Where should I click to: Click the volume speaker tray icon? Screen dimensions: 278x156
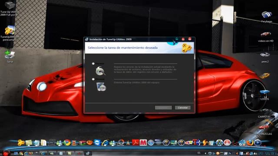pos(255,153)
